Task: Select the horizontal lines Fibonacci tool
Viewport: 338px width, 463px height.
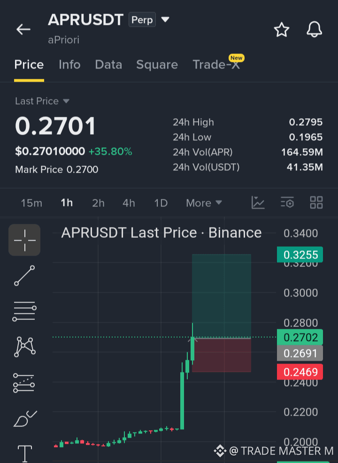Action: pos(24,311)
